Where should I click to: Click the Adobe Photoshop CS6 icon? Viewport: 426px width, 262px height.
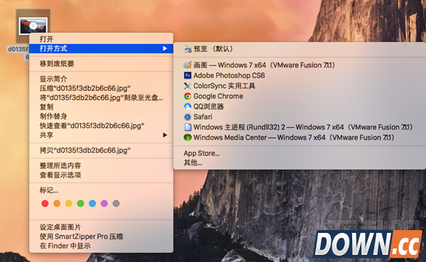pos(187,75)
